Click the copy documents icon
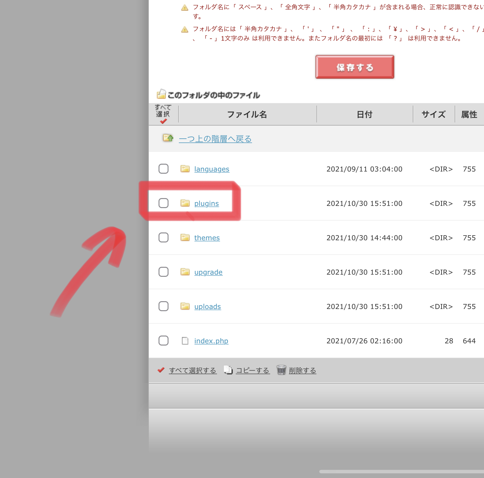Viewport: 484px width, 478px height. click(x=228, y=370)
